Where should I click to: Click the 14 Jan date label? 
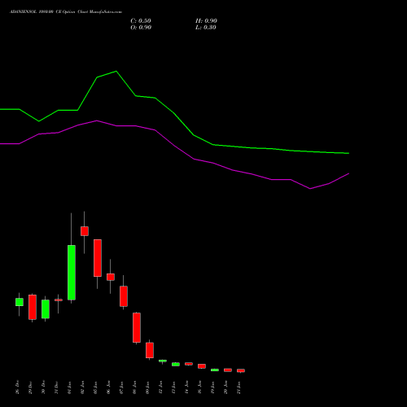[x=186, y=387]
